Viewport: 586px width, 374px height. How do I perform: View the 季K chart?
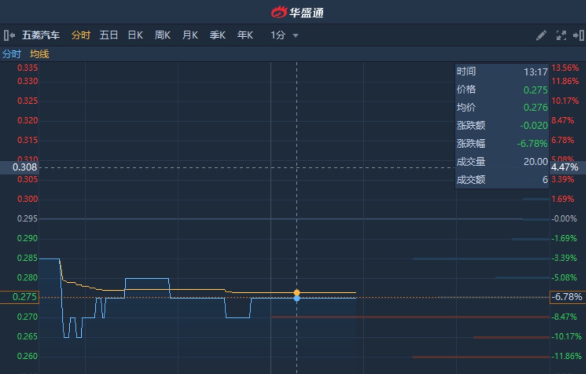(218, 36)
